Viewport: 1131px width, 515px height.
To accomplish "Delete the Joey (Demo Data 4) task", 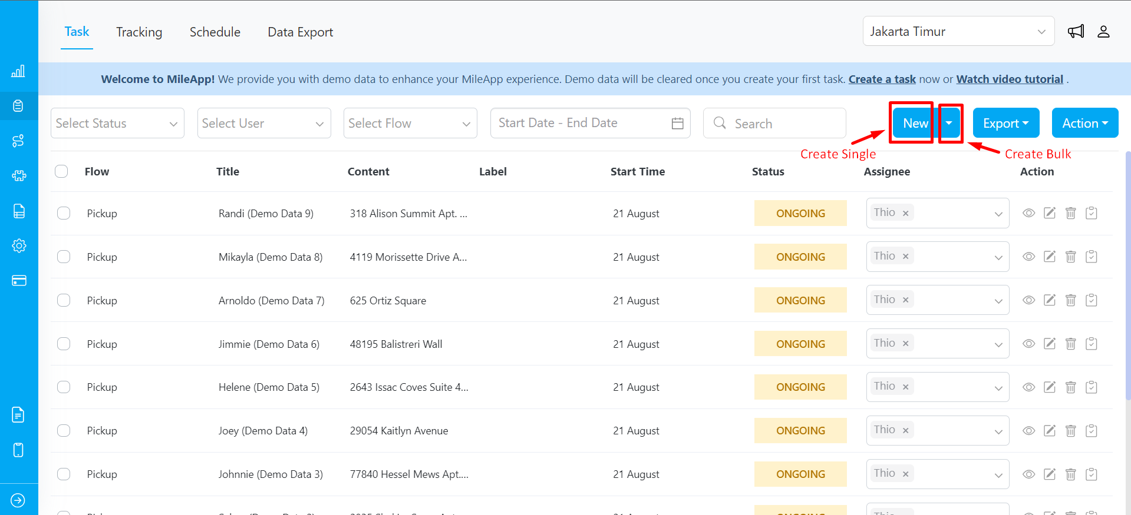I will pyautogui.click(x=1071, y=430).
